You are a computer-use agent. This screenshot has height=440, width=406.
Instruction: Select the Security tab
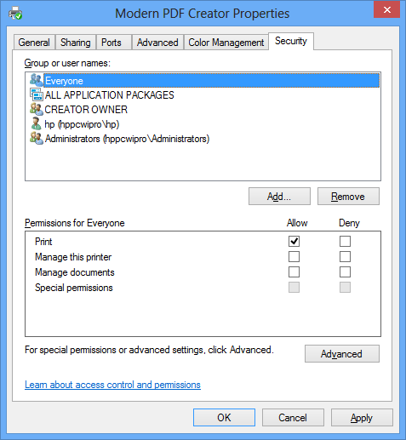click(291, 41)
